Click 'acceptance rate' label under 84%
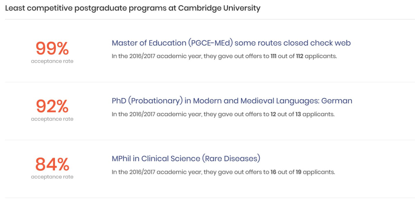This screenshot has width=415, height=200. [52, 177]
